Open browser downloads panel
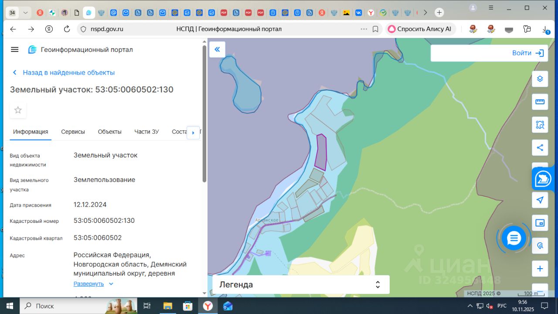Image resolution: width=558 pixels, height=314 pixels. (546, 29)
